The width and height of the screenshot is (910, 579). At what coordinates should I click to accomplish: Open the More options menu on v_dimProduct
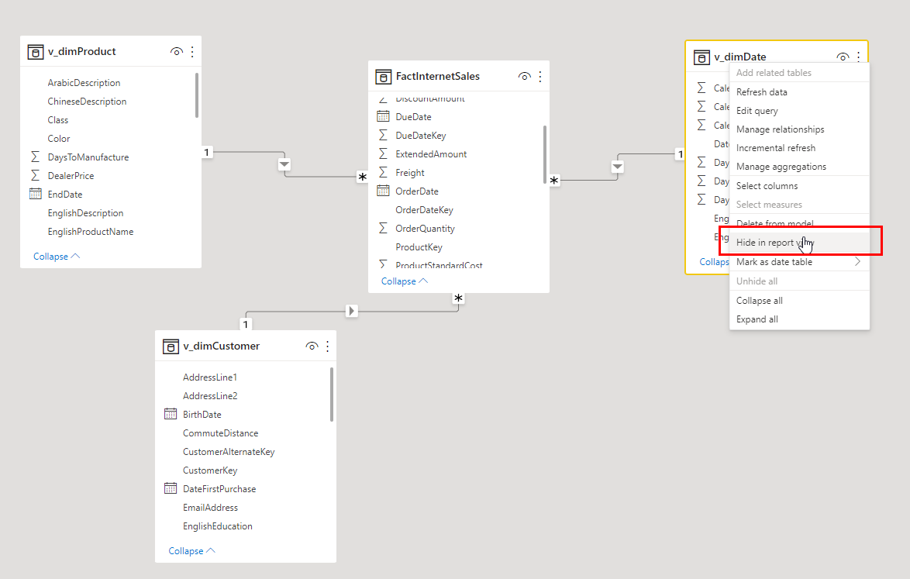coord(191,51)
